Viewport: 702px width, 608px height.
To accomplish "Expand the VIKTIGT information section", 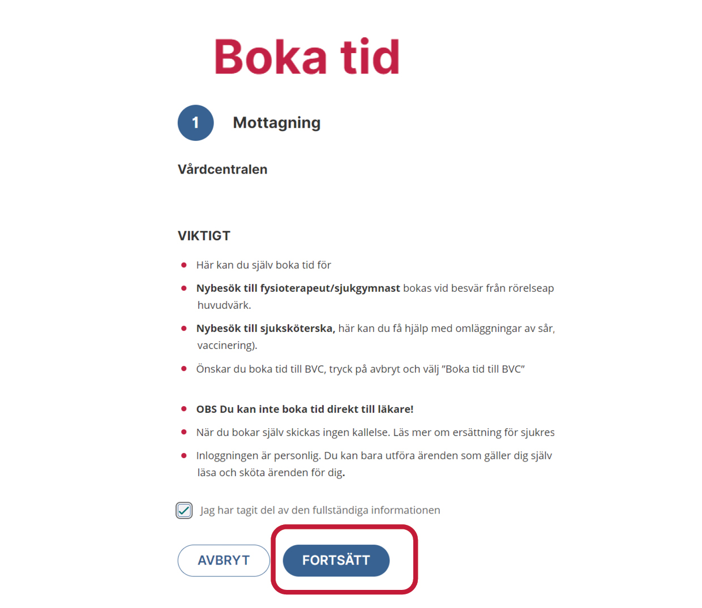I will (204, 235).
